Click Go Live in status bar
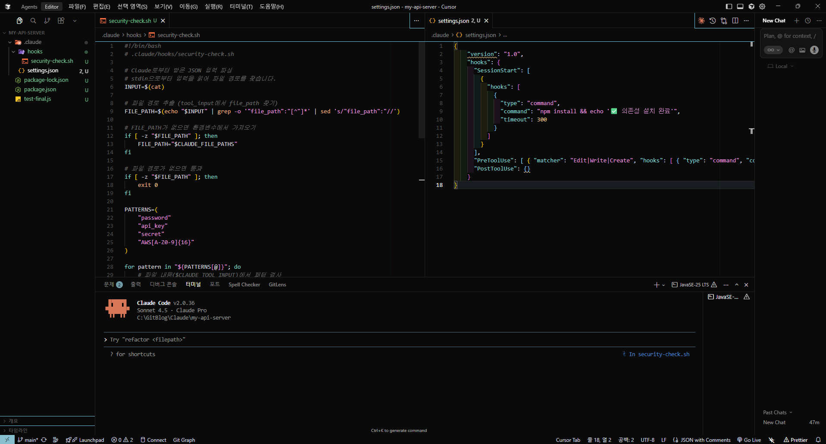Screen dimensions: 826x444 coord(749,440)
